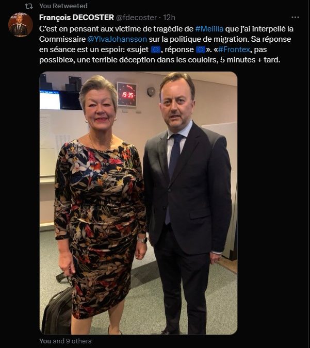310x348 pixels.
Task: Click the red 19:35 clock in photo
Action: pos(127,94)
